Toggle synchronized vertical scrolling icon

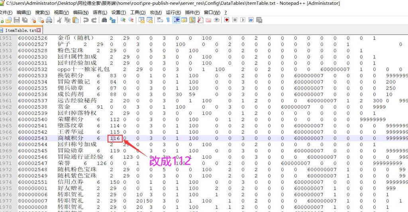click(141, 20)
